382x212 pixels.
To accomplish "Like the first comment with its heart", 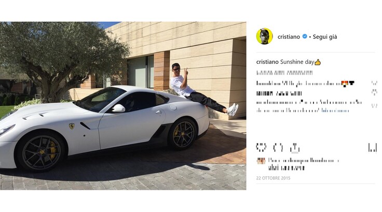I will (x=374, y=83).
